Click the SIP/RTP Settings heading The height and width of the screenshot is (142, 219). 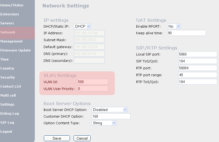tap(157, 48)
